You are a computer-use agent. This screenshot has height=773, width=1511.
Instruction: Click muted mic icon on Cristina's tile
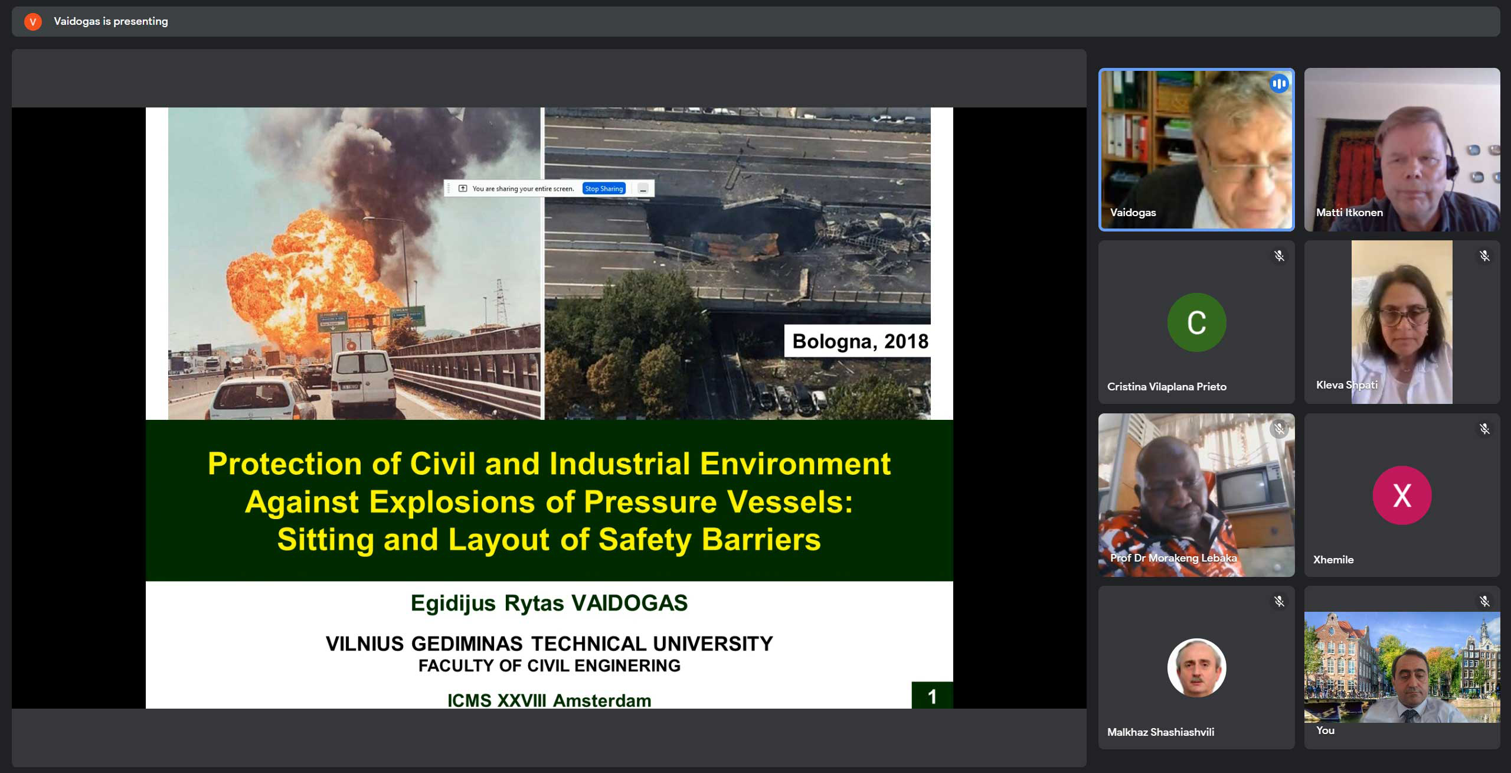click(1278, 256)
